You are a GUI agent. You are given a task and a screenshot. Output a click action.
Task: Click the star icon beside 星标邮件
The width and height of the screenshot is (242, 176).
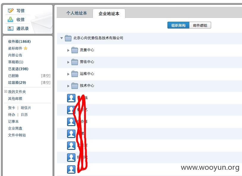pyautogui.click(x=26, y=48)
